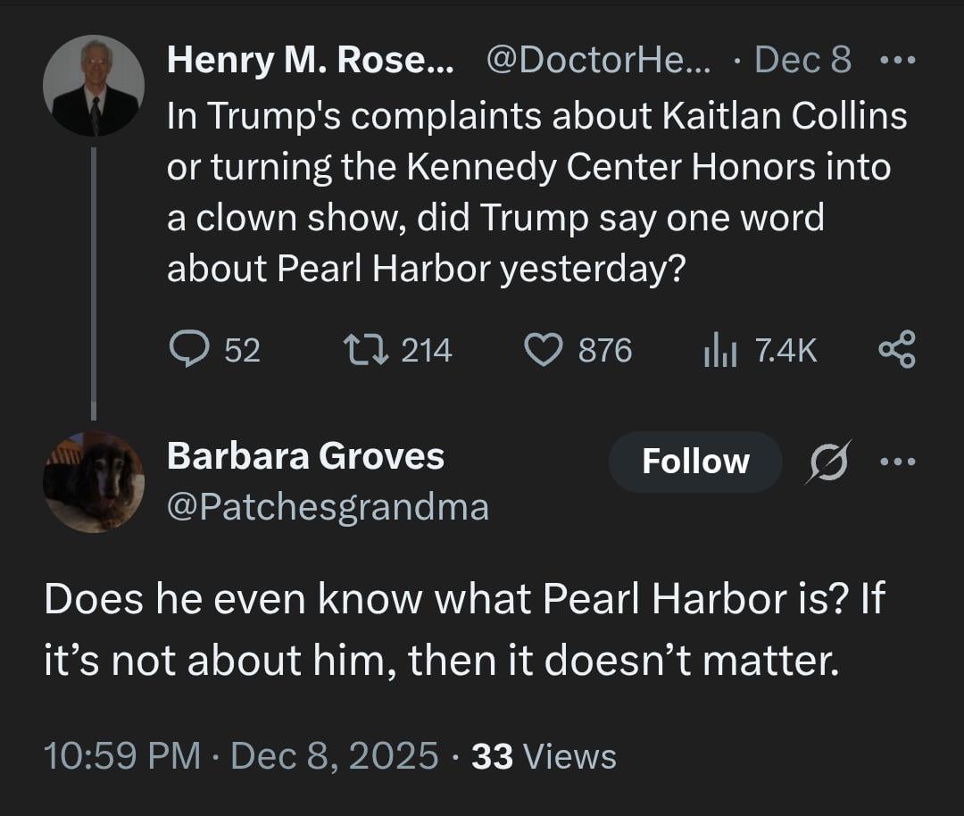Click the 33 Views count
The height and width of the screenshot is (816, 964).
click(544, 756)
